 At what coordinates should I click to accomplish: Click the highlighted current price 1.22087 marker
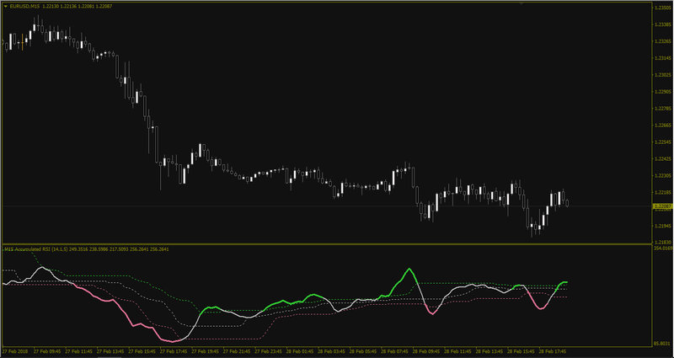(662, 206)
